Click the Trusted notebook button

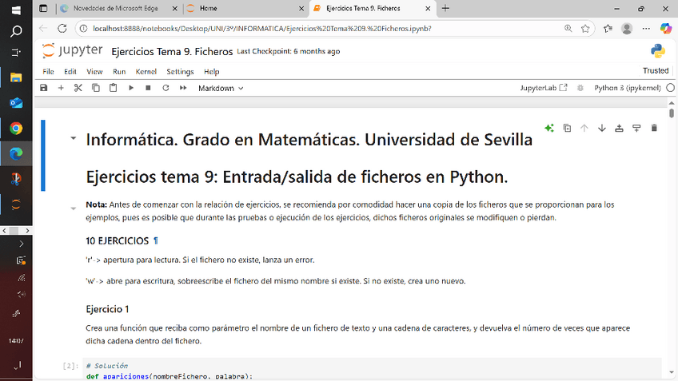click(x=656, y=71)
